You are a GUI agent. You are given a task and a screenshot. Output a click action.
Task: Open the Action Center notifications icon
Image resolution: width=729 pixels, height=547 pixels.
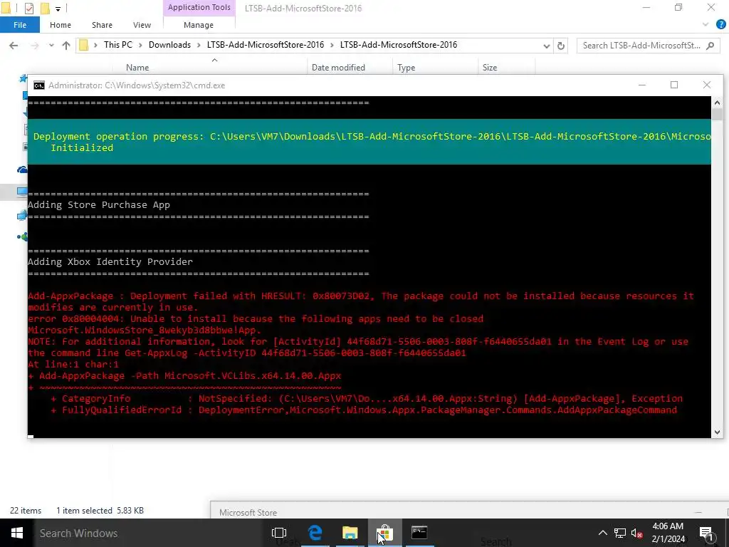pos(706,533)
